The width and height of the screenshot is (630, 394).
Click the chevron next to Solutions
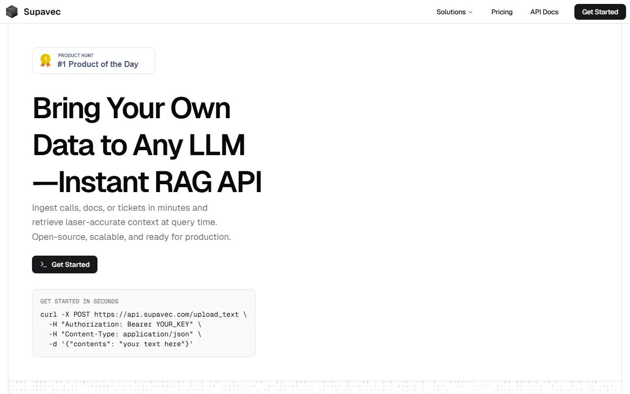pos(471,12)
